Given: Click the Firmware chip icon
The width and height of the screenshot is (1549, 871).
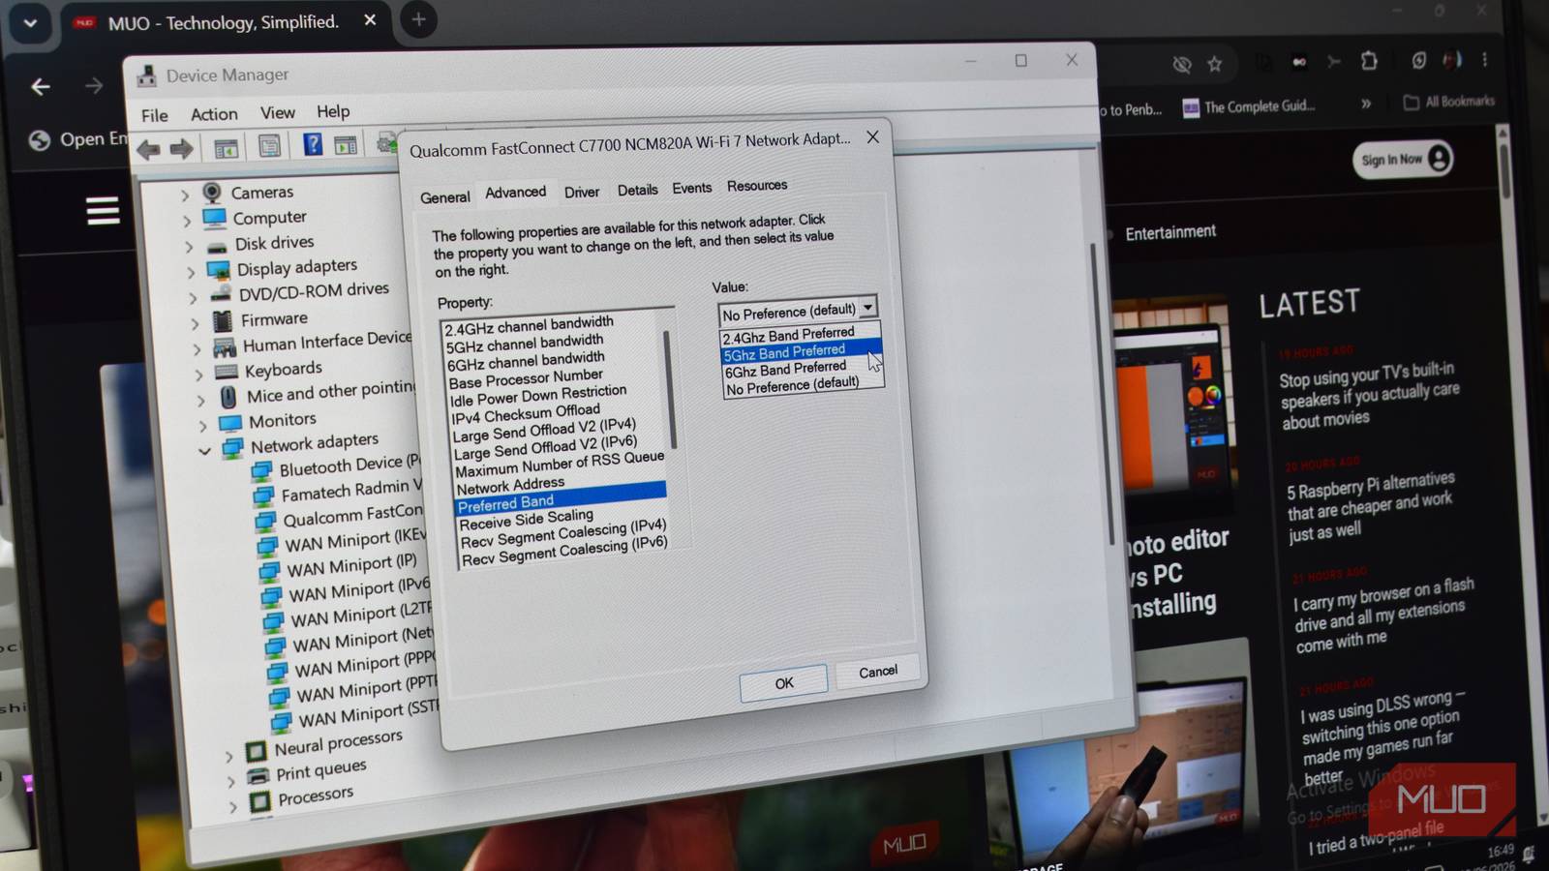Looking at the screenshot, I should click(223, 321).
